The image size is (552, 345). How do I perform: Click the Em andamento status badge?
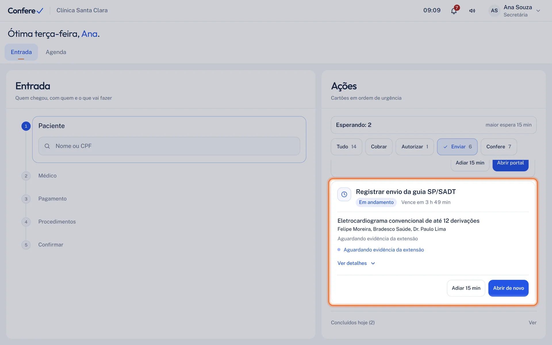(x=376, y=202)
